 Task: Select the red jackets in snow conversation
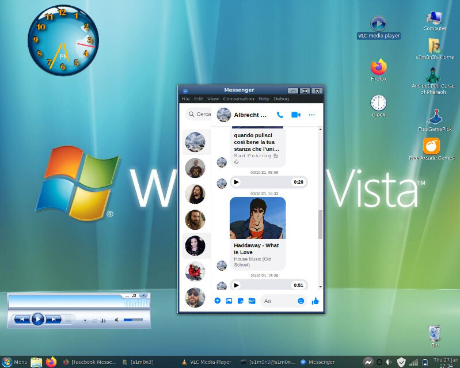(195, 271)
